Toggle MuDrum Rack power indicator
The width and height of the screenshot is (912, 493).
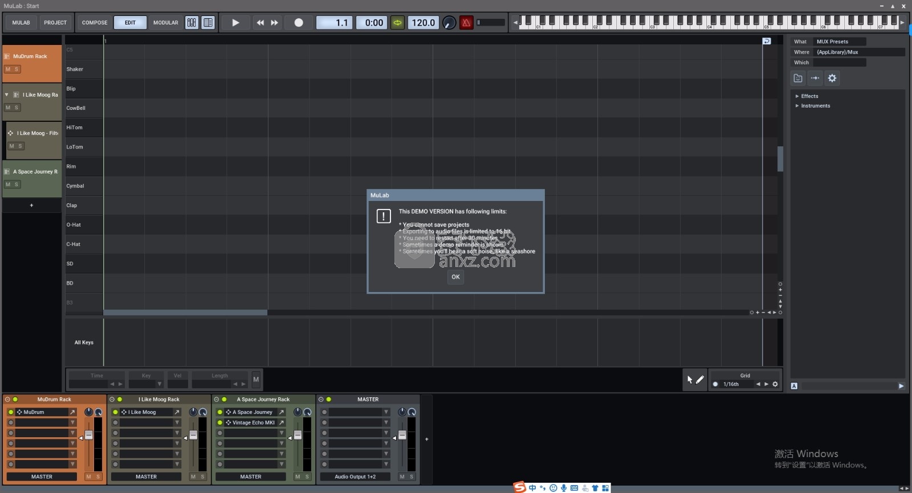15,399
